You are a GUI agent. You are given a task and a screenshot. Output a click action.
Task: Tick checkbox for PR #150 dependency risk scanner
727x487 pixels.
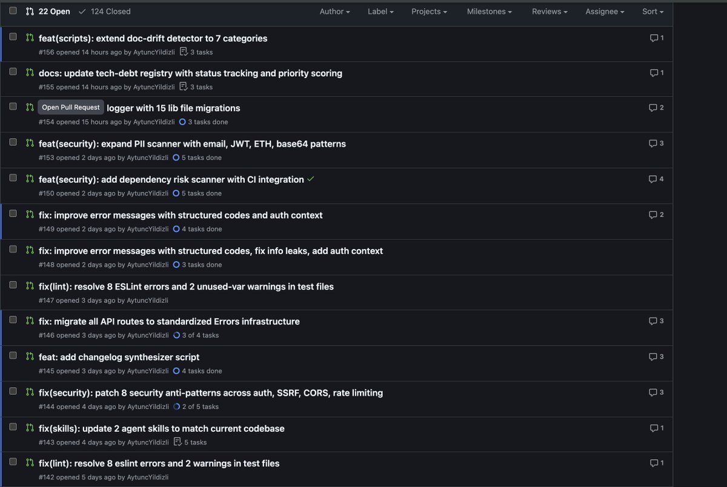[x=13, y=177]
